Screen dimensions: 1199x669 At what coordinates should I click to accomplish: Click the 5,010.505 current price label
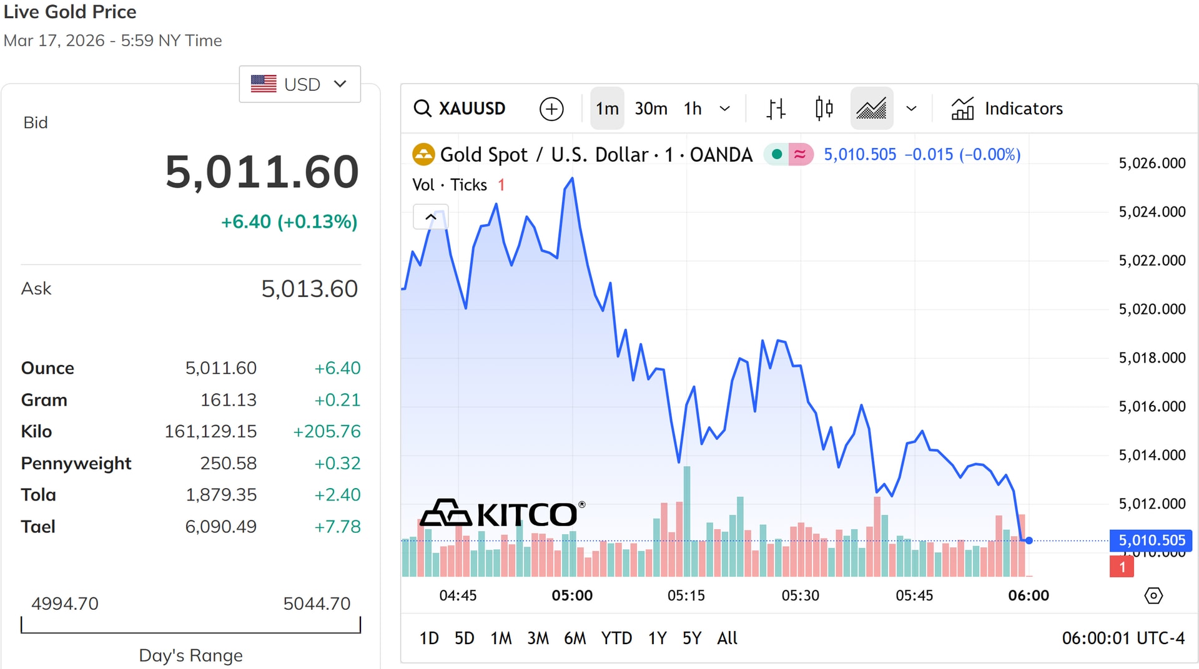click(1151, 540)
